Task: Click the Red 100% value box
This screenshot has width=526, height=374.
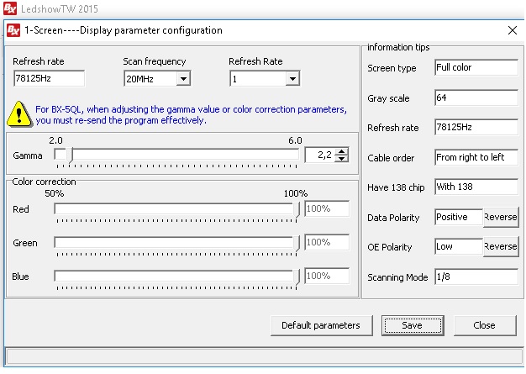Action: tap(327, 208)
